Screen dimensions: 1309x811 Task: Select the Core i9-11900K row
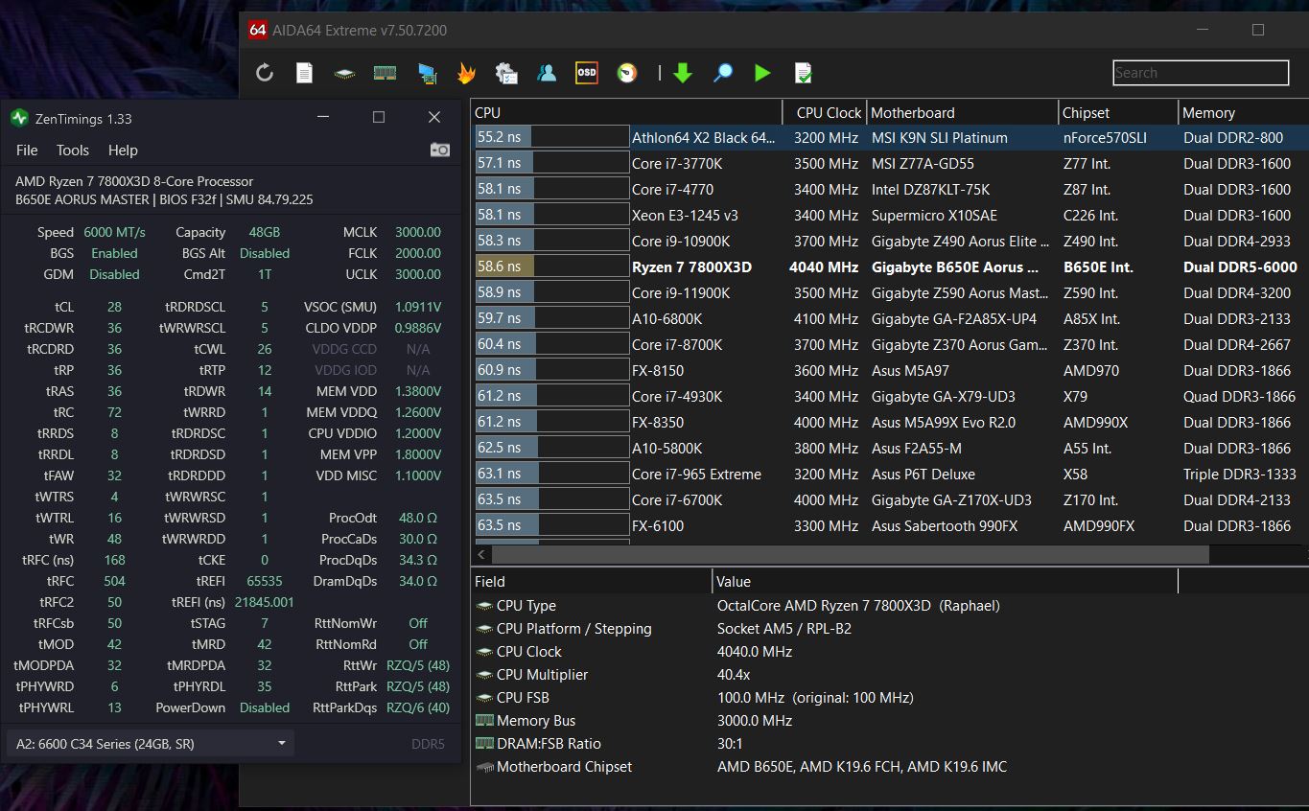890,292
